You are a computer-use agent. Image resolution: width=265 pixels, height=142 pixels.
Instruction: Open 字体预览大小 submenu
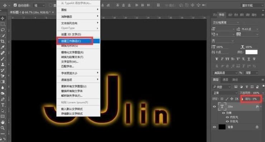click(x=78, y=73)
